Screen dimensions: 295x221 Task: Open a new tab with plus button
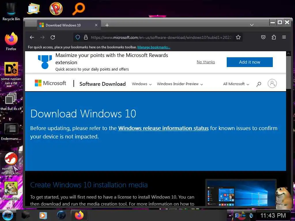coord(107,25)
